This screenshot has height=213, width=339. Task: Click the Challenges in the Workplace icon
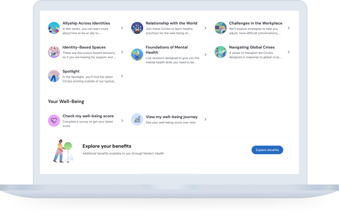pyautogui.click(x=221, y=28)
